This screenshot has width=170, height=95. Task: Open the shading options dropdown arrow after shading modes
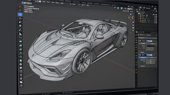(x=133, y=9)
